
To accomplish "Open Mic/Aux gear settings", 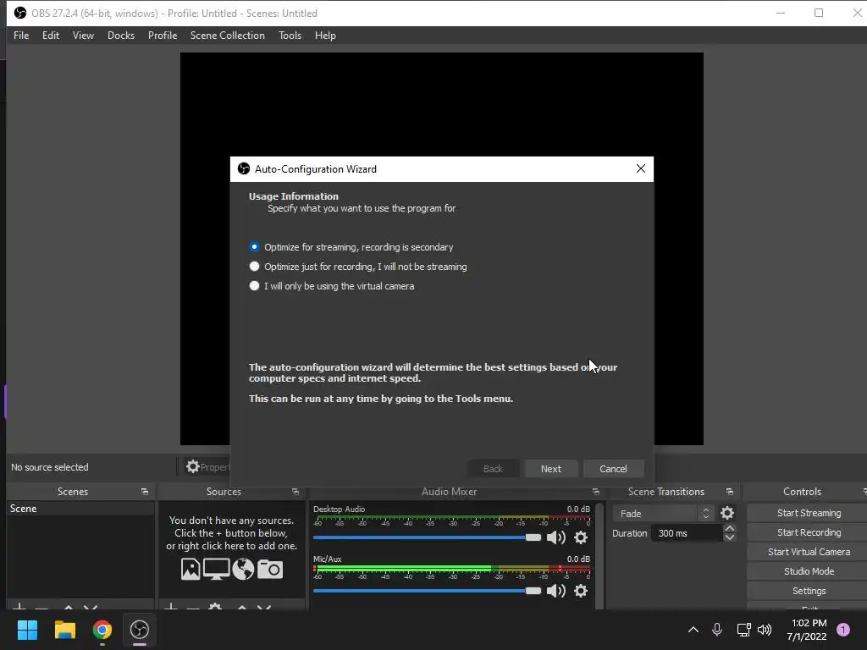I will (x=581, y=591).
